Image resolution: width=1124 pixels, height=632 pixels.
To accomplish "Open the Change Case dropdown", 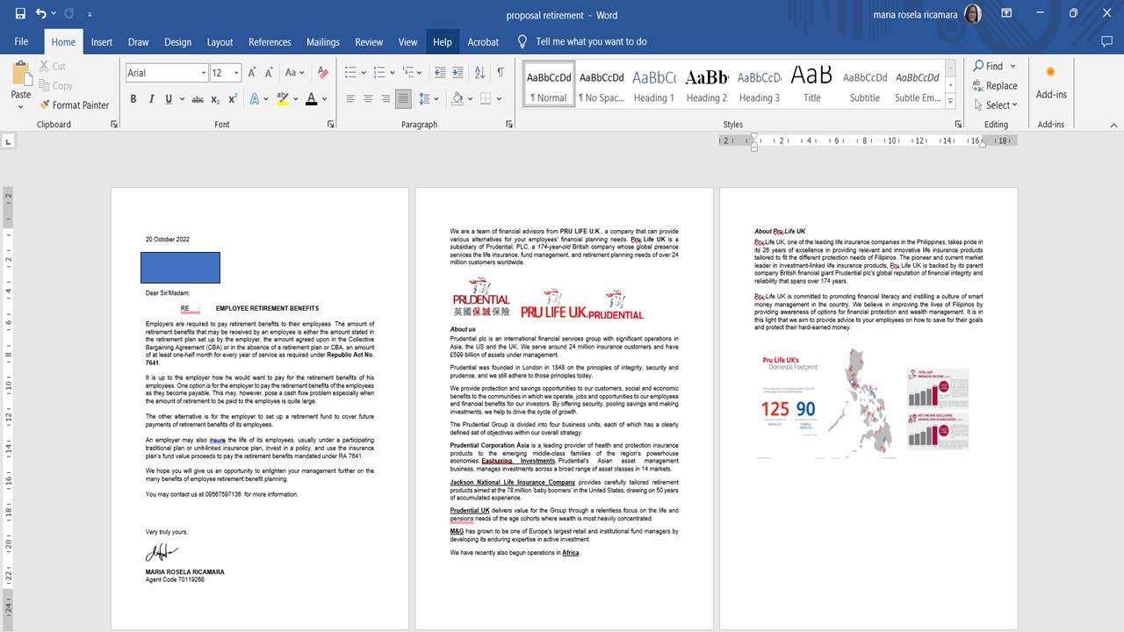I will coord(296,73).
